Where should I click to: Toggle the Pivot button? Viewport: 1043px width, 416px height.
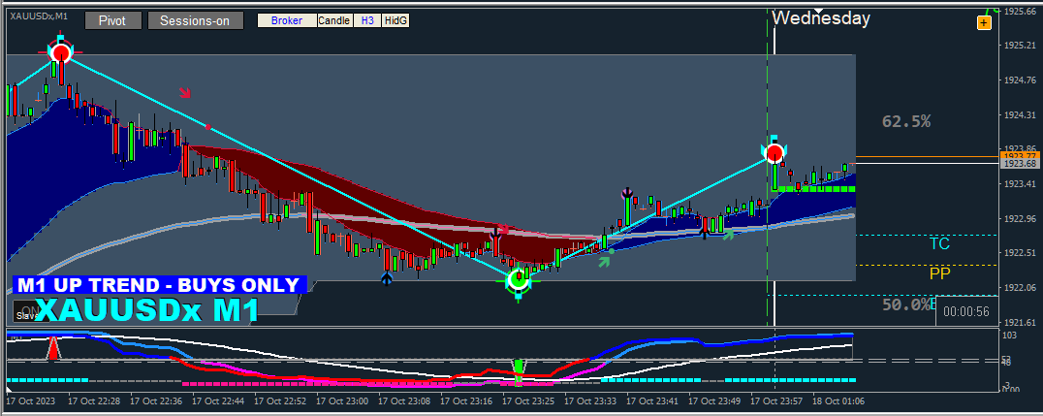[x=113, y=20]
